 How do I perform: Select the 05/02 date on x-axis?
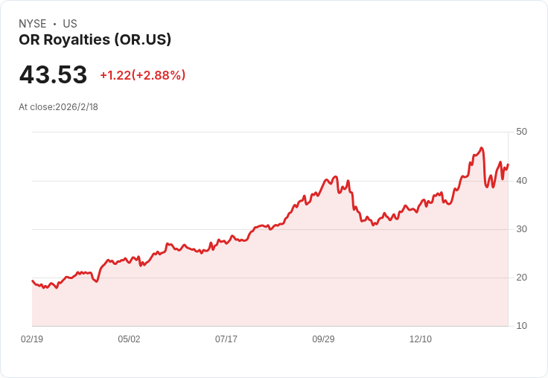[129, 339]
